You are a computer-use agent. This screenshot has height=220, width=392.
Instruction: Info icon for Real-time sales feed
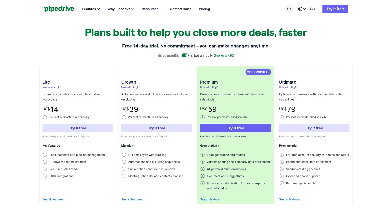[x=45, y=169]
